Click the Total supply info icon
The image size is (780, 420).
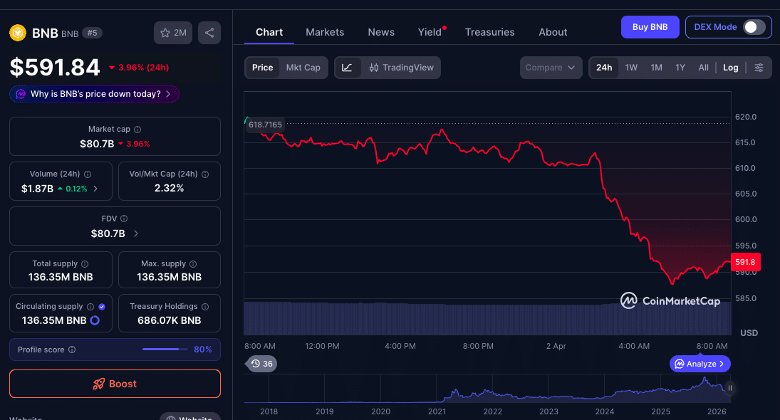pos(85,264)
